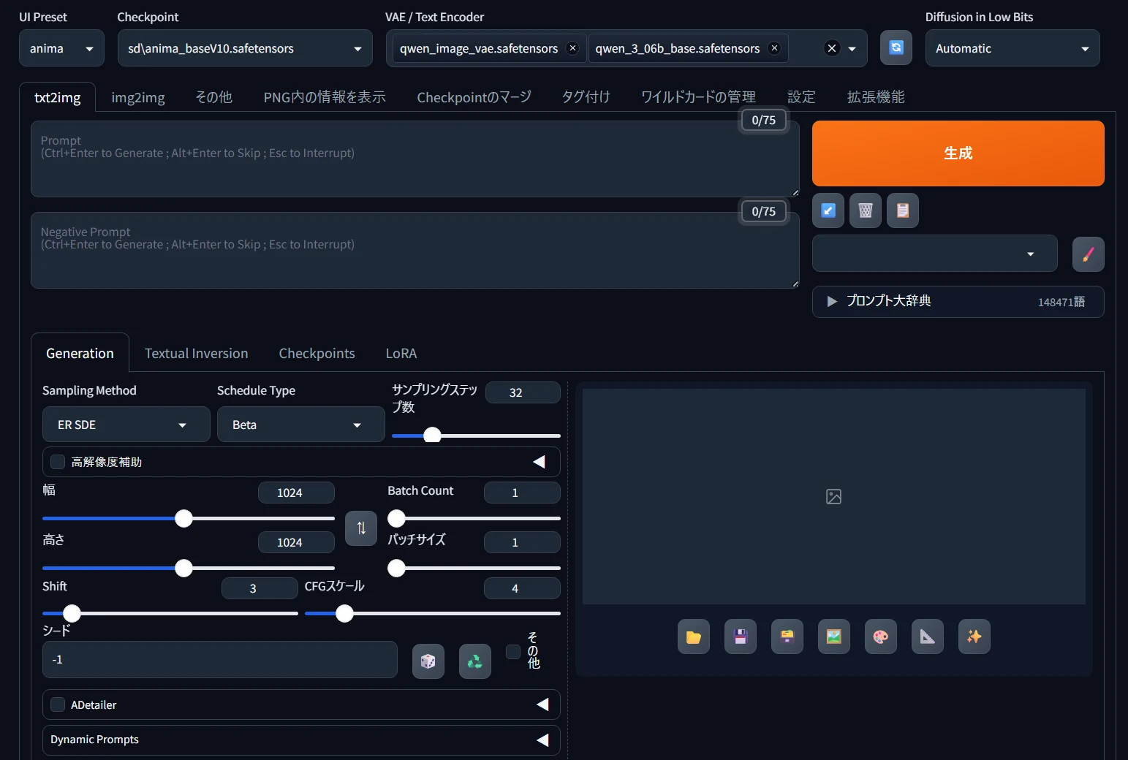Open the LoRA tab

click(x=401, y=353)
